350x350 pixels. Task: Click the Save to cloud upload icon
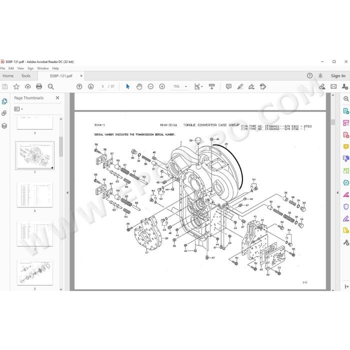(x=27, y=86)
